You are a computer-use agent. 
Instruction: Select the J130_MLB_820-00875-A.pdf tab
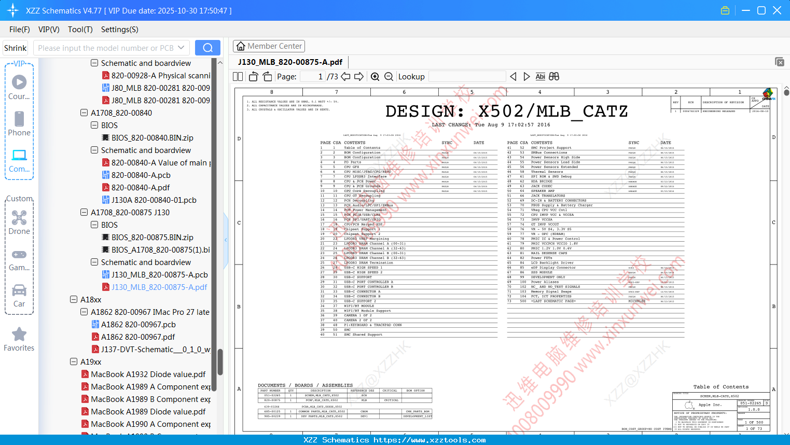pyautogui.click(x=290, y=62)
